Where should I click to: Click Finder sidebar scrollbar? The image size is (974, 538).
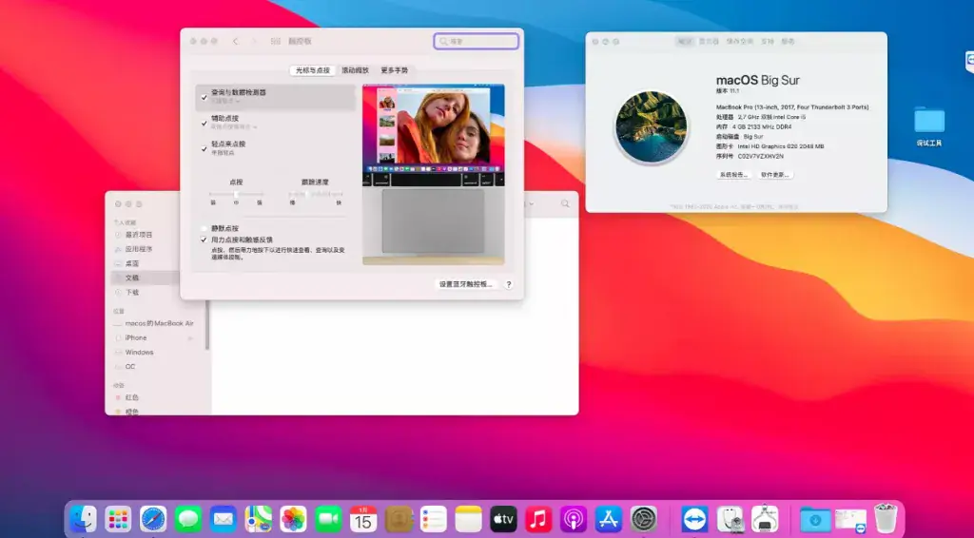click(207, 325)
